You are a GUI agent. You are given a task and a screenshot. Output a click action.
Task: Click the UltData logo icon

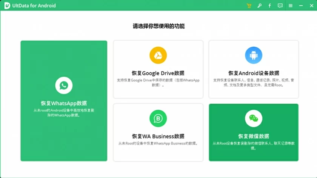(7, 6)
